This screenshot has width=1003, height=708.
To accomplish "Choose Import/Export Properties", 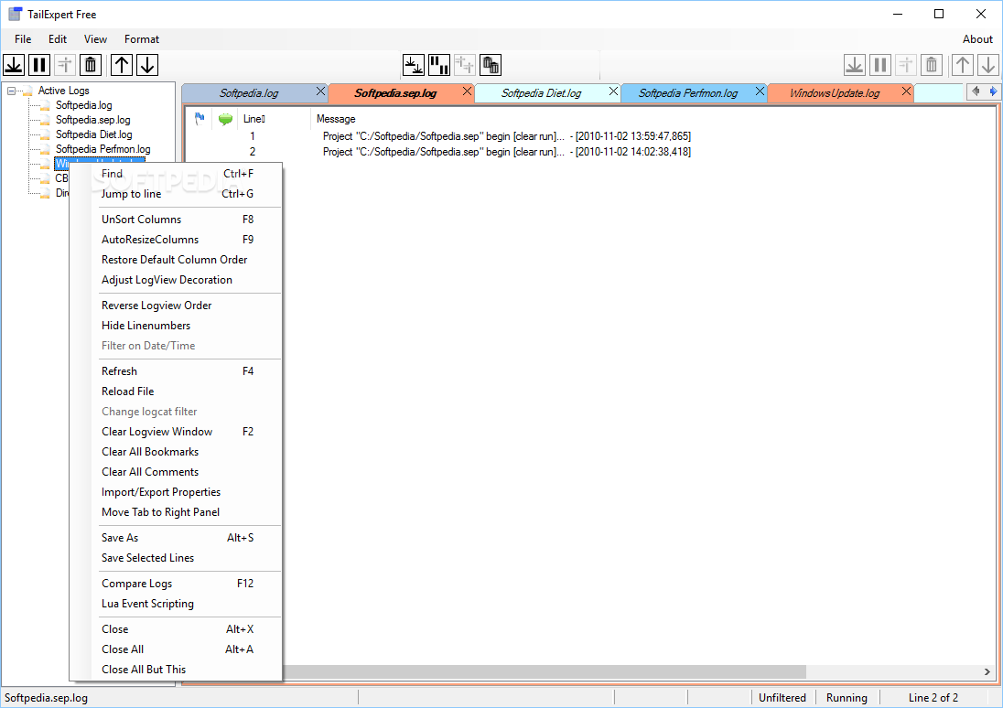I will click(x=176, y=492).
